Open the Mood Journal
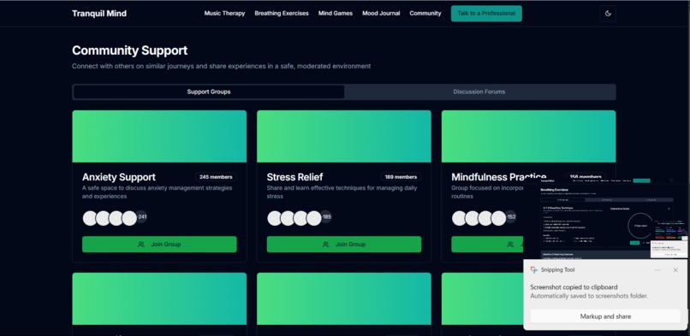The image size is (690, 336). click(x=381, y=14)
